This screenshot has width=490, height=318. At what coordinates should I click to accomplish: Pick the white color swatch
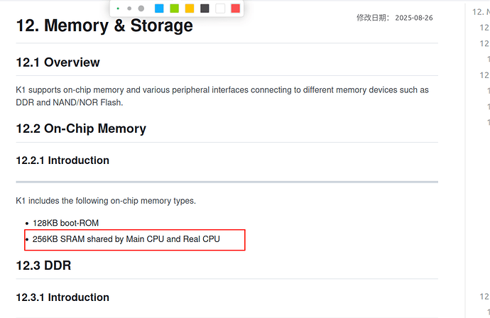pyautogui.click(x=220, y=9)
